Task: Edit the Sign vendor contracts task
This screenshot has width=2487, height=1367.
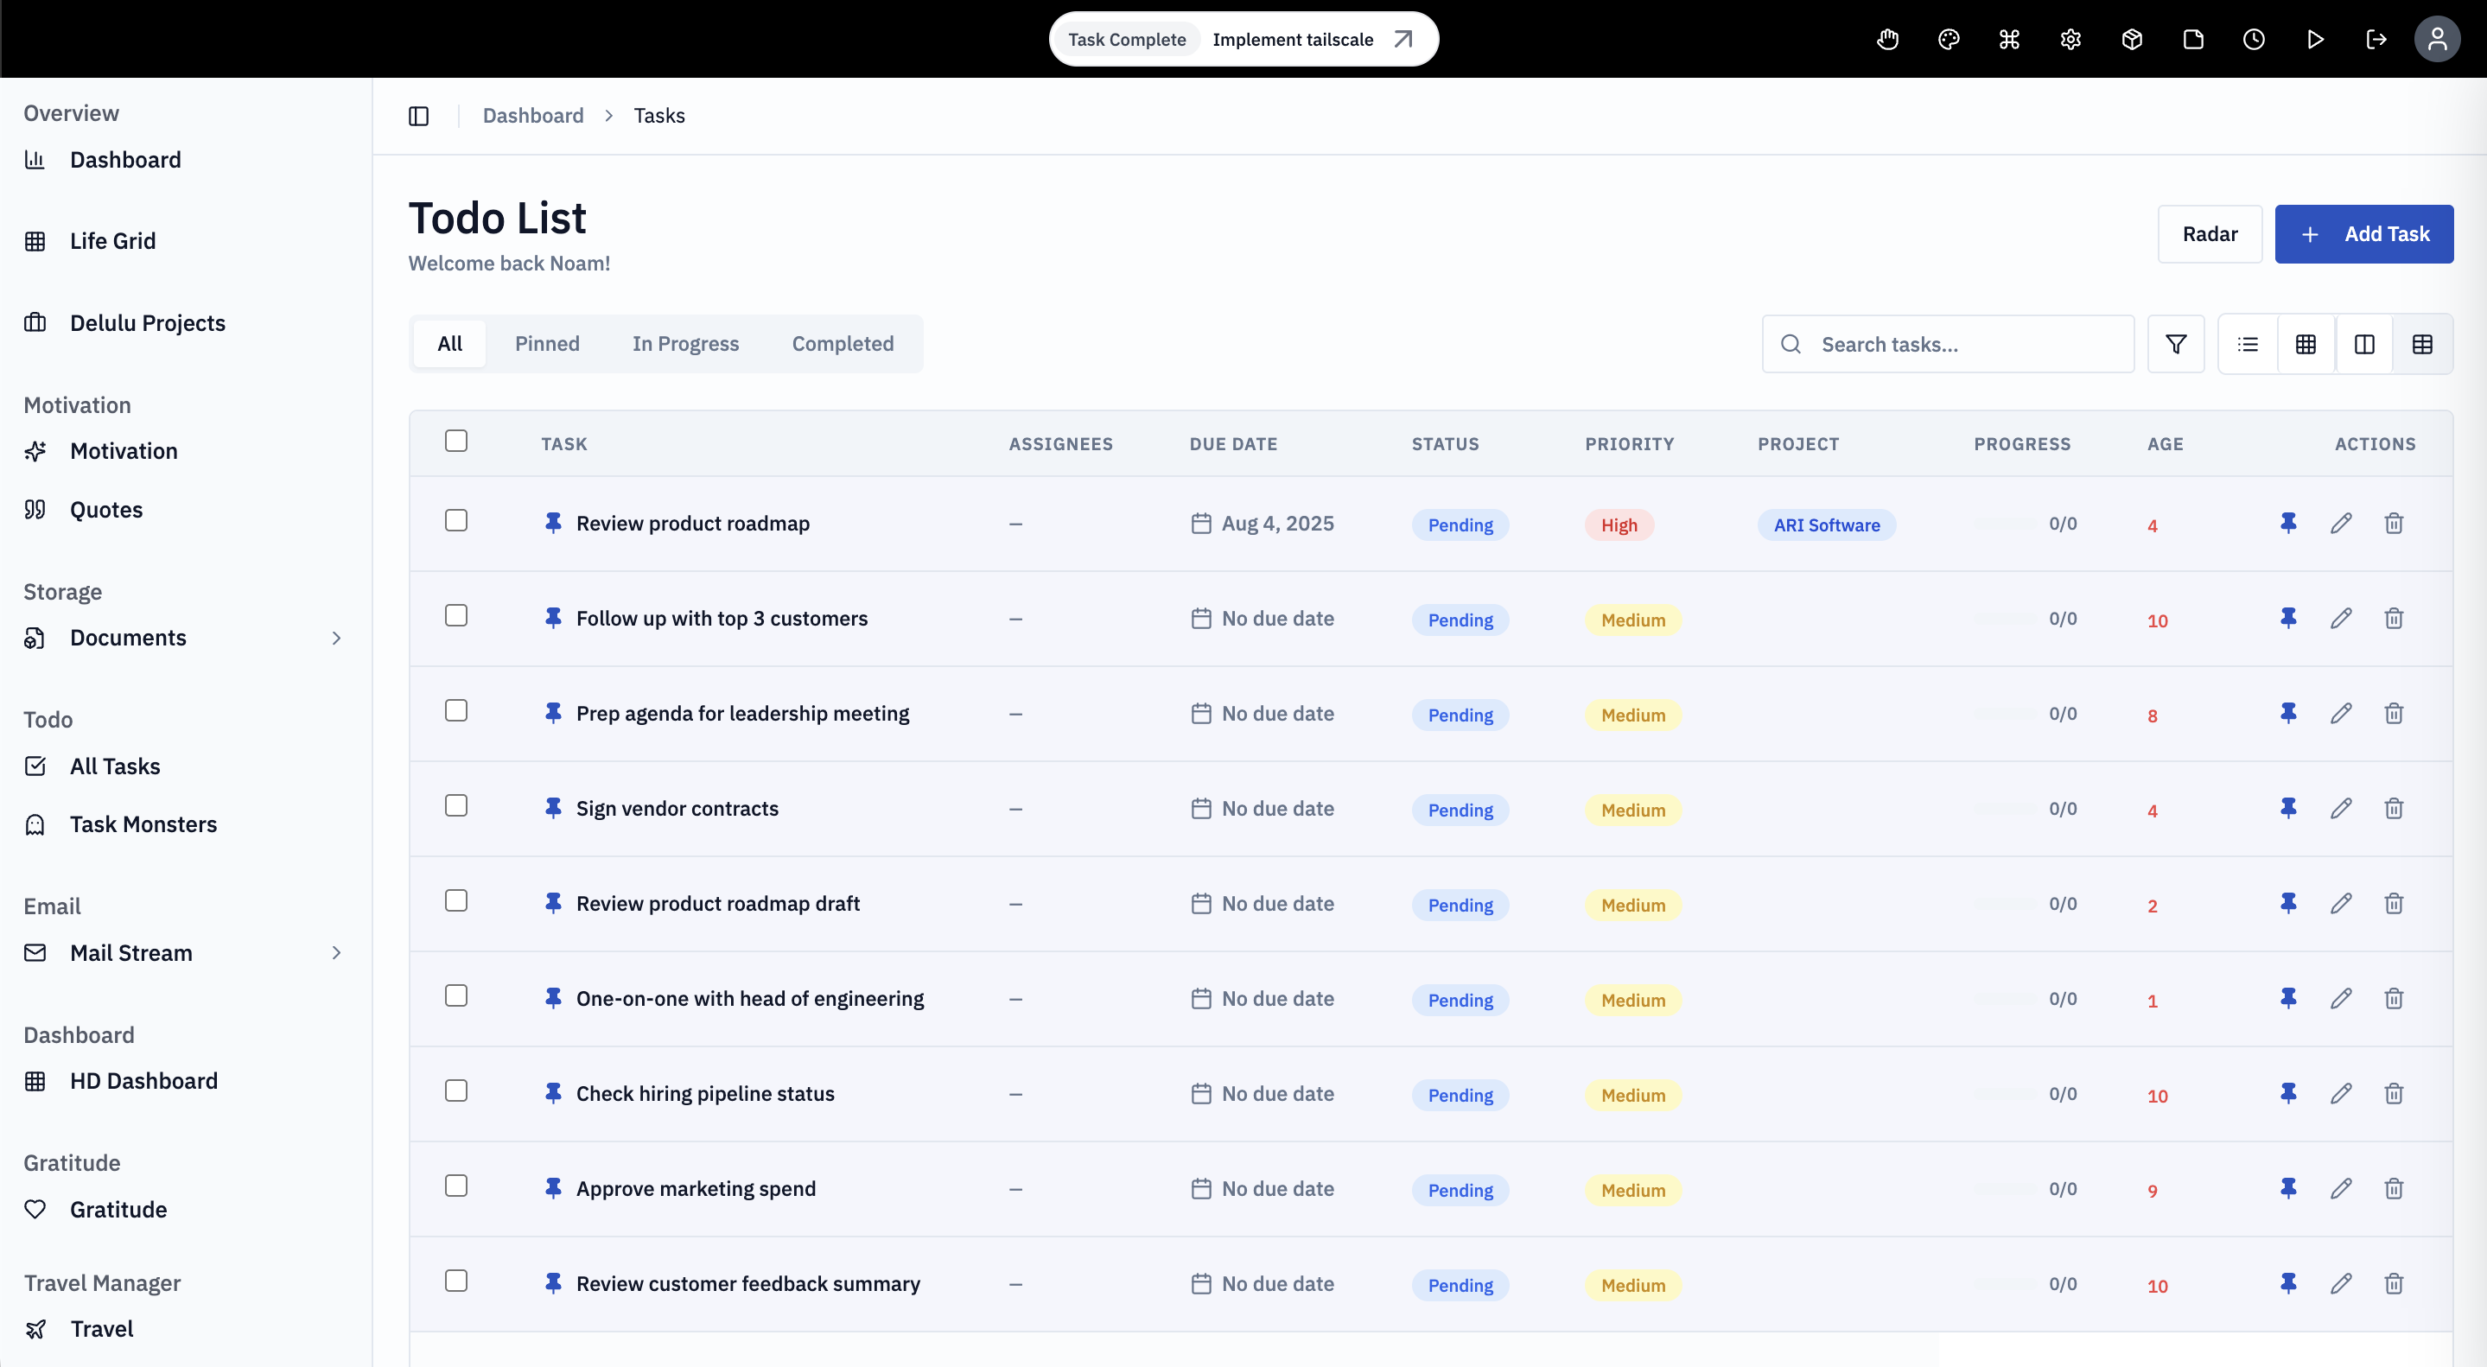Action: [2340, 808]
